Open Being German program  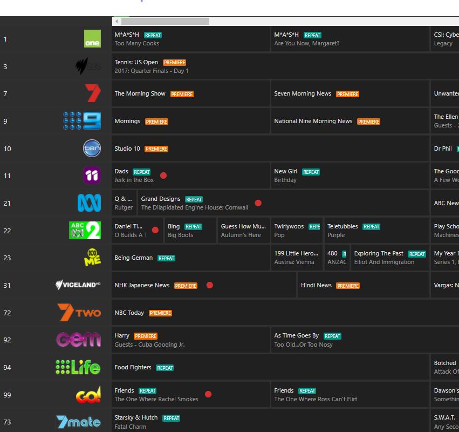tap(190, 258)
